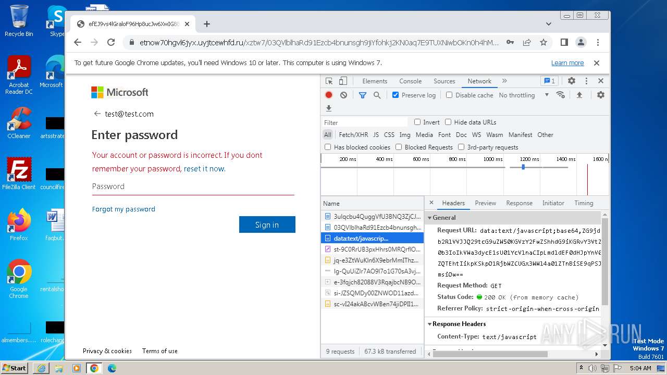Stop recording network log with red button
The height and width of the screenshot is (375, 667).
pyautogui.click(x=329, y=95)
